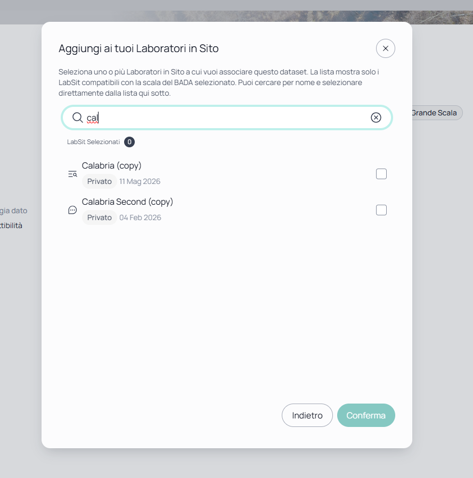Clear the search text with the circled X
This screenshot has width=473, height=478.
(376, 118)
